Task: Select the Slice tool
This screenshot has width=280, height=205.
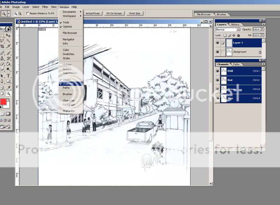Action: [8, 46]
